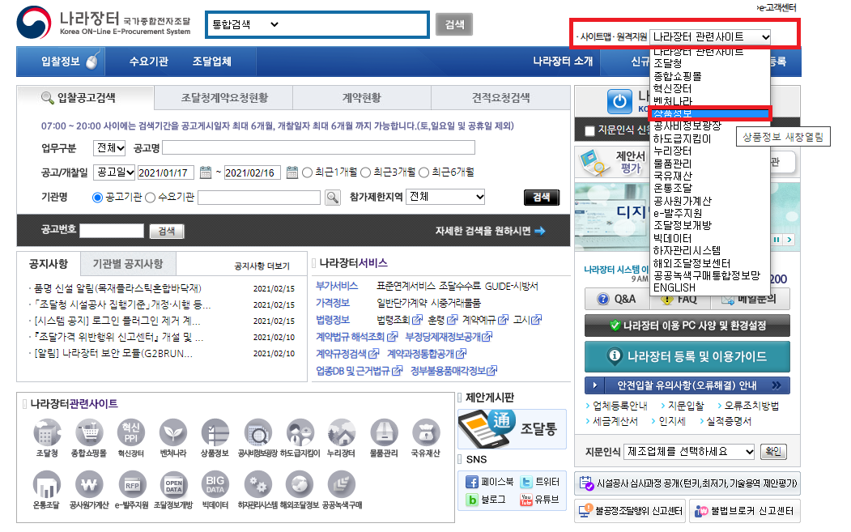
Task: Switch to 조달청계약요청현황 tab
Action: [224, 98]
